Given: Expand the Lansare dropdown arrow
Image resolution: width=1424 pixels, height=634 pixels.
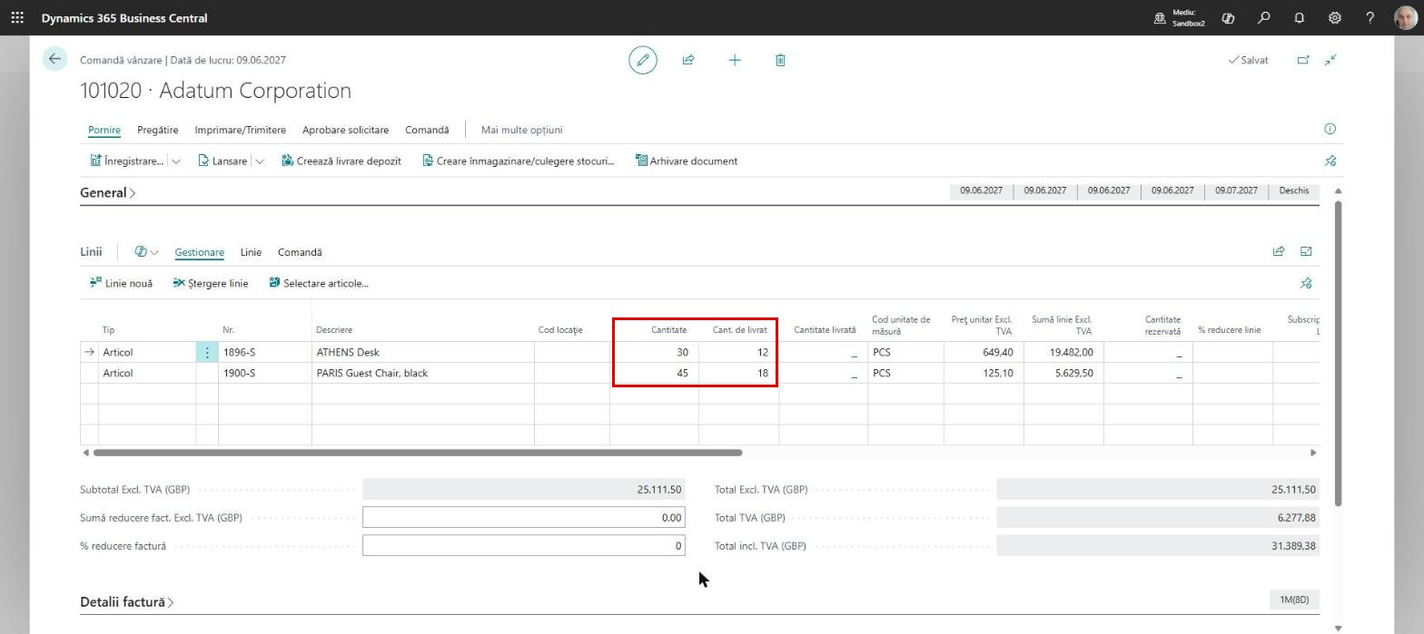Looking at the screenshot, I should 260,161.
